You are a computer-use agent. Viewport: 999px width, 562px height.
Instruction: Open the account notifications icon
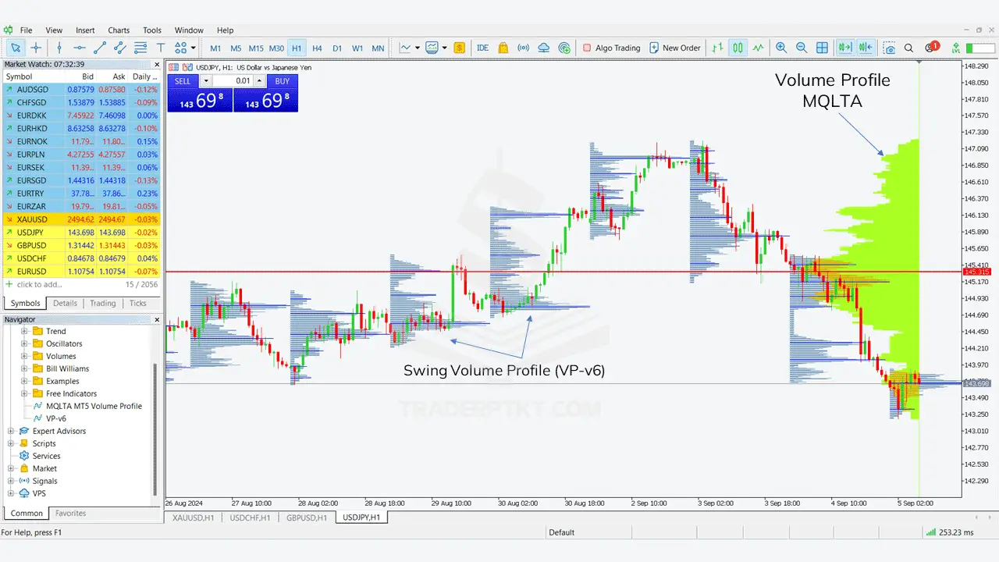click(x=930, y=48)
